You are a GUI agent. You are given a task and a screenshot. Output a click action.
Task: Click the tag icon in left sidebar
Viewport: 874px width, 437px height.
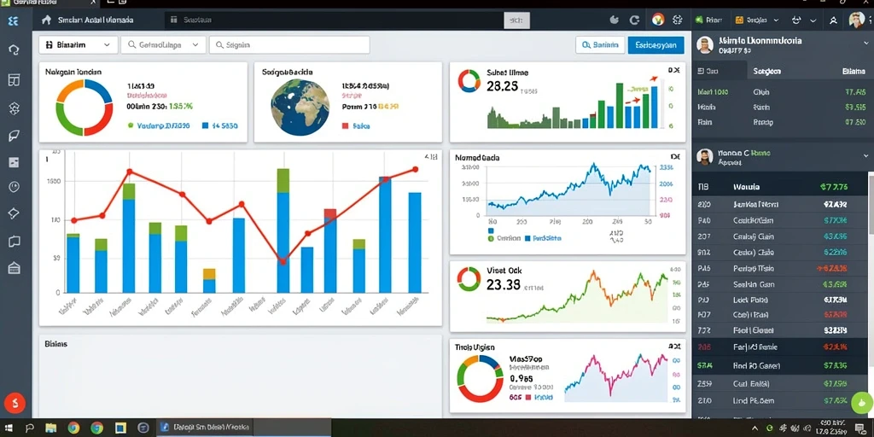pos(14,213)
